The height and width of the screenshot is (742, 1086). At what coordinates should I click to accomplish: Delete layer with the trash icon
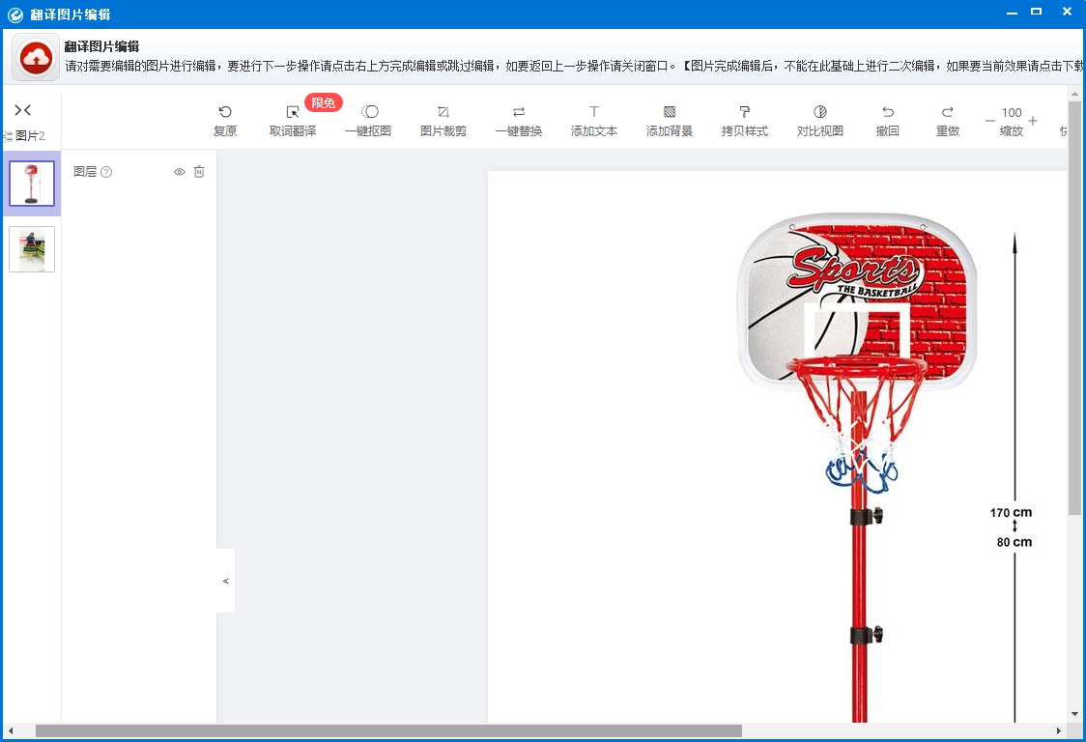(x=199, y=171)
